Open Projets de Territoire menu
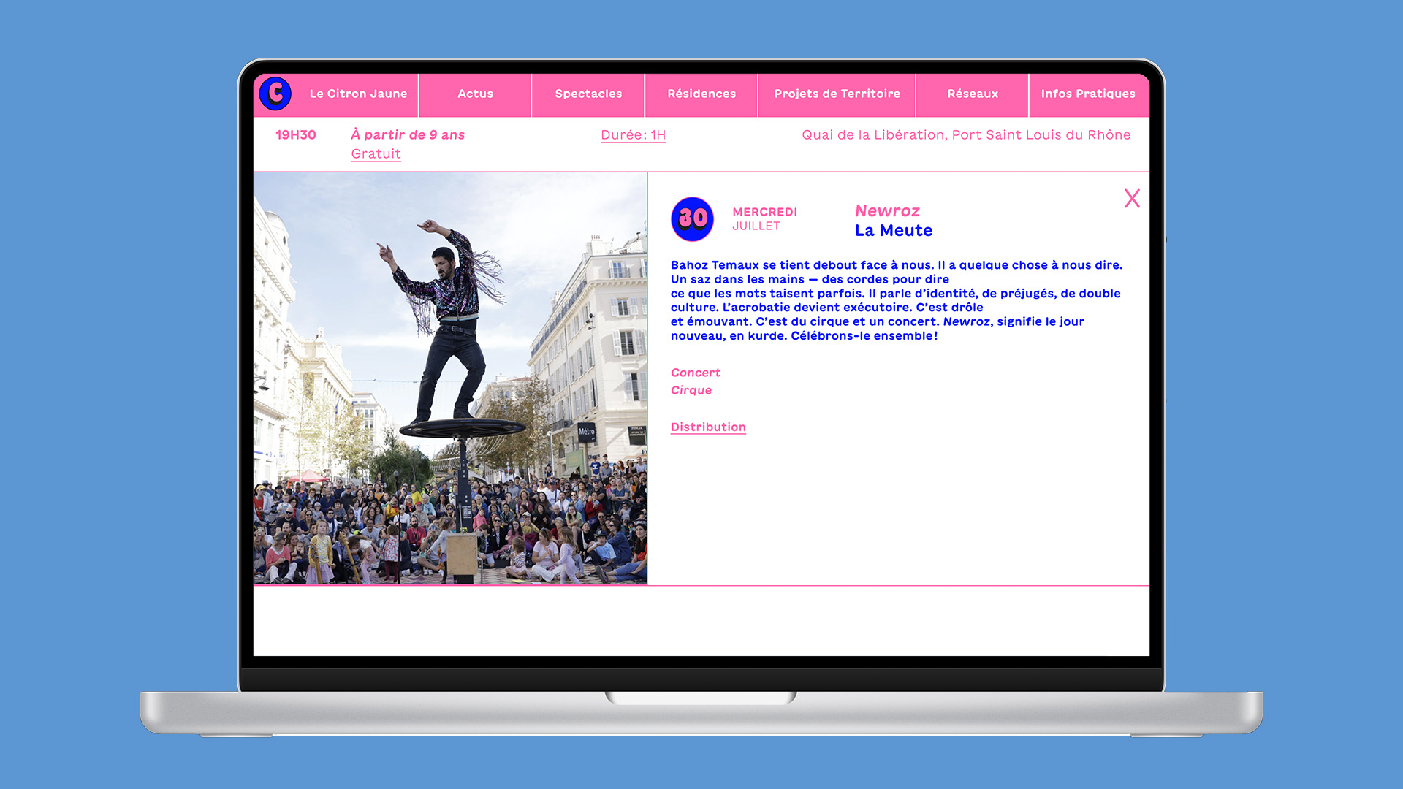Screen dimensions: 1403x789 pos(837,94)
